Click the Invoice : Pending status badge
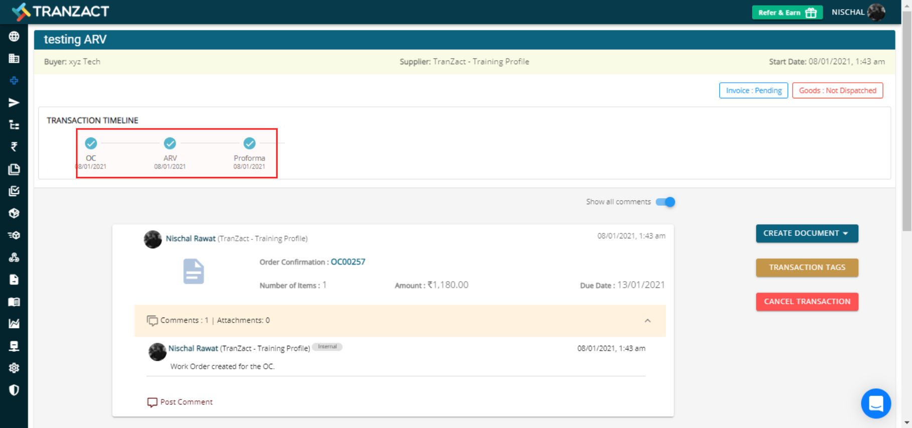 tap(753, 90)
